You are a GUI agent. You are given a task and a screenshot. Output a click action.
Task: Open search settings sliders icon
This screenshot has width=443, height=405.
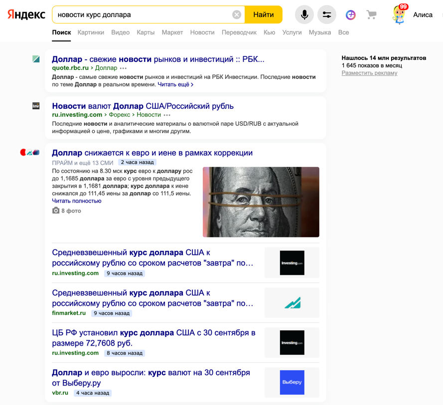coord(327,15)
